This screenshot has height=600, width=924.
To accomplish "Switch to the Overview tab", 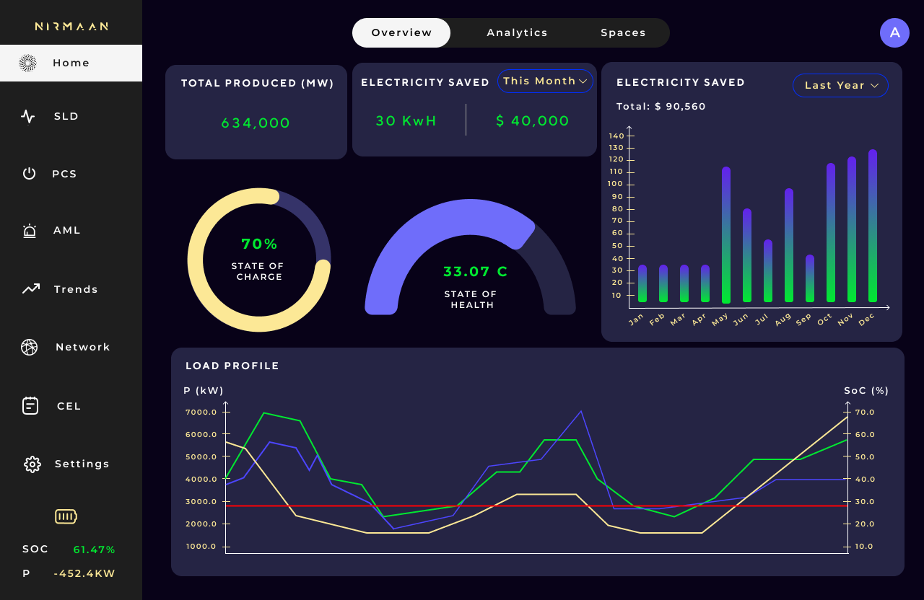I will (401, 32).
